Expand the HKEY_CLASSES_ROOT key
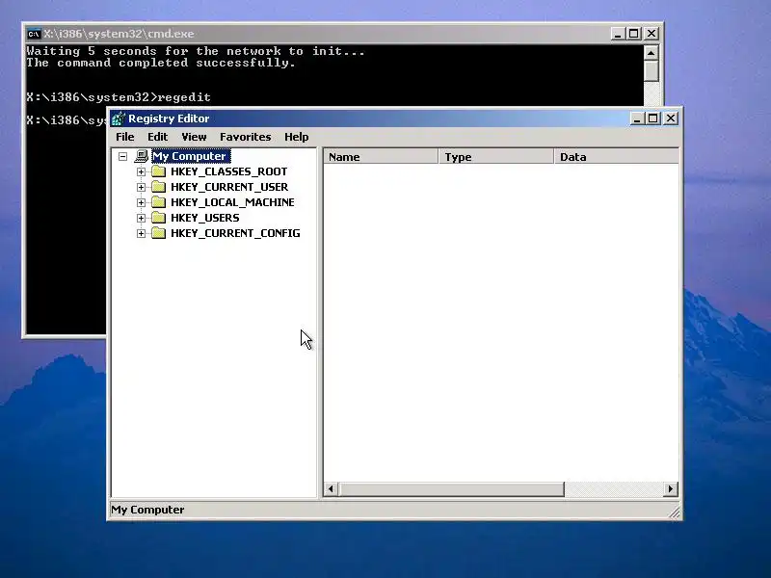 [x=141, y=171]
